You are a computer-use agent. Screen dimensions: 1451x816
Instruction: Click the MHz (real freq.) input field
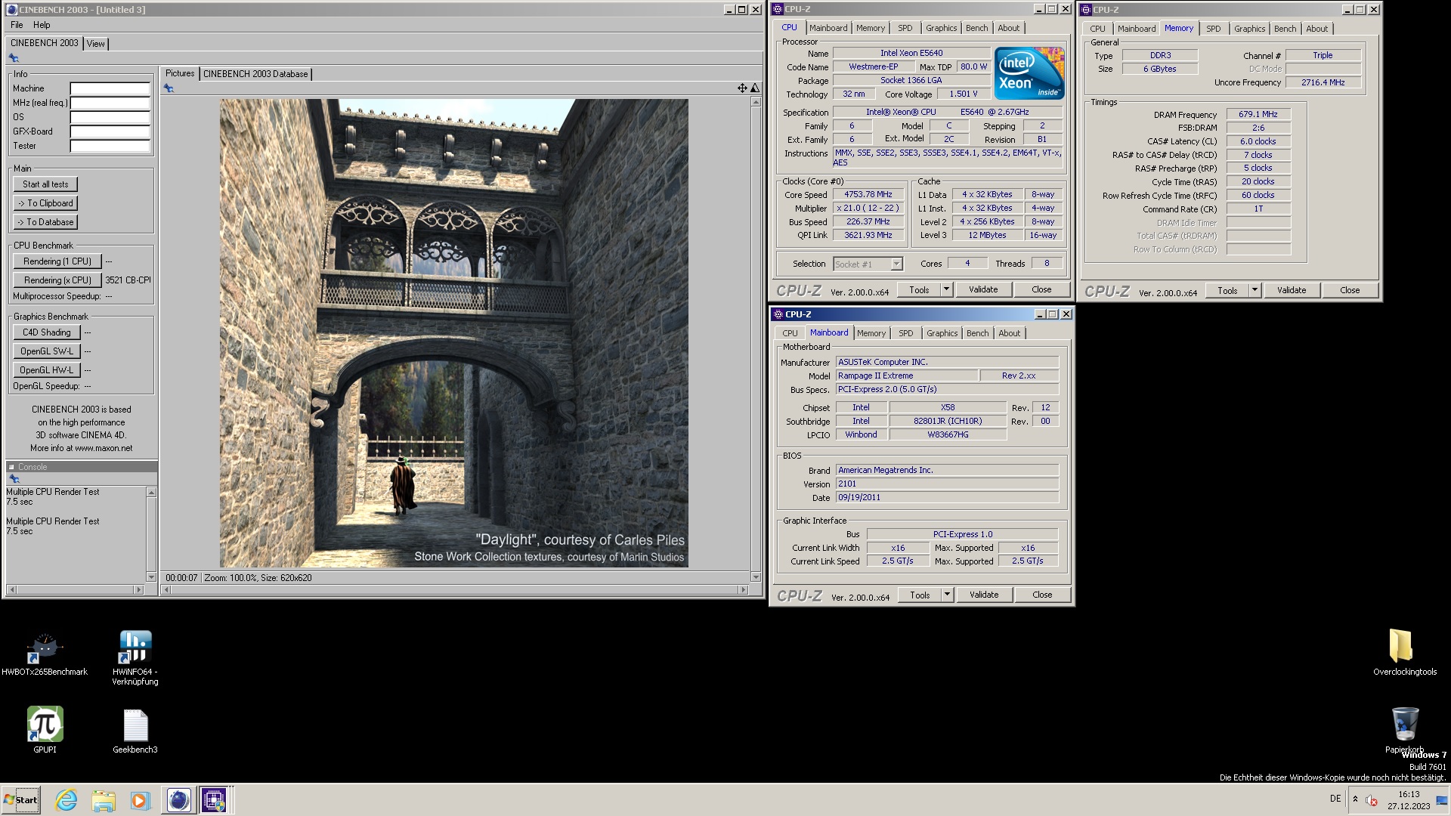110,103
